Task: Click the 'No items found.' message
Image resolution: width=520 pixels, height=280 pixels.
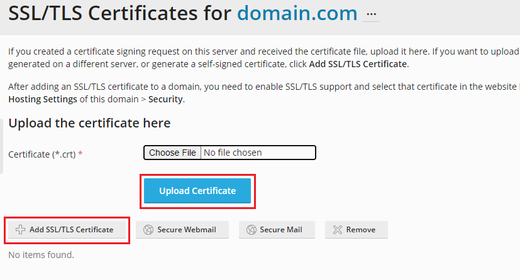Action: click(41, 255)
